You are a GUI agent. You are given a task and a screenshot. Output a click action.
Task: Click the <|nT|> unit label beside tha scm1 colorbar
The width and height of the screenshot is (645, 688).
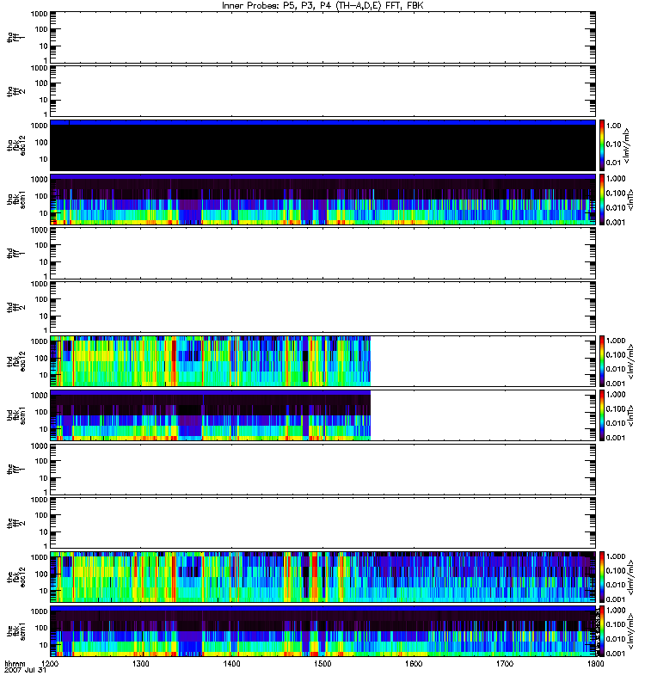click(630, 200)
